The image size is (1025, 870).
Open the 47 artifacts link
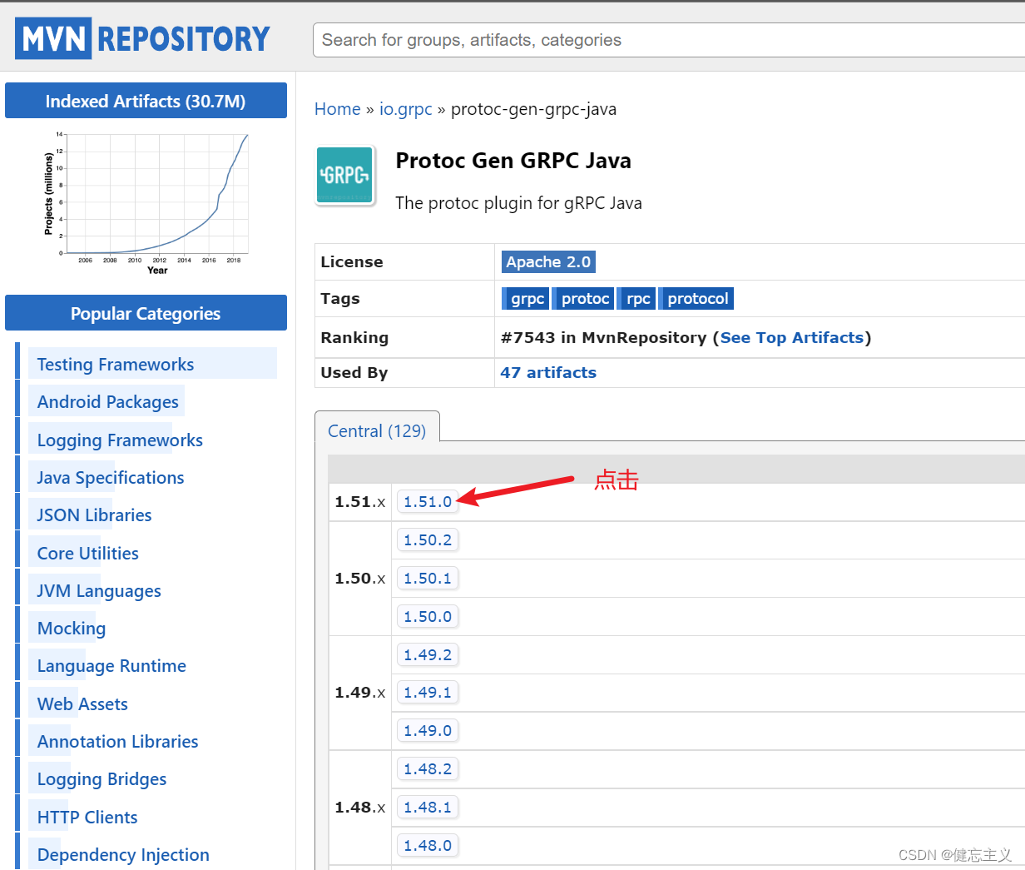(x=548, y=373)
